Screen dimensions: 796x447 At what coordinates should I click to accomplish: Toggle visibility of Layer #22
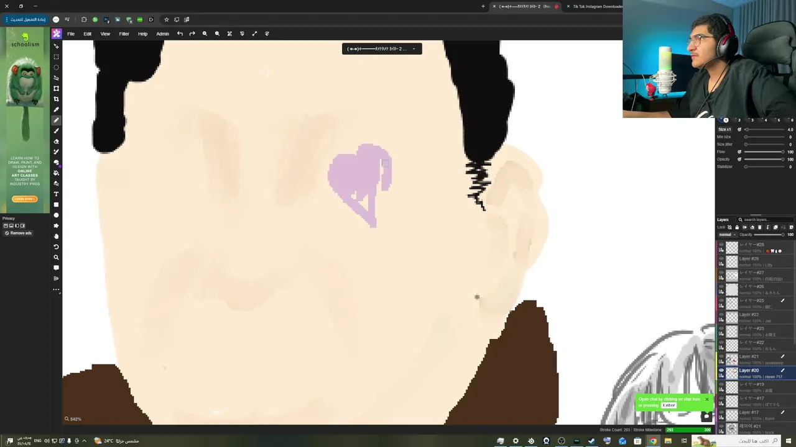click(x=721, y=315)
